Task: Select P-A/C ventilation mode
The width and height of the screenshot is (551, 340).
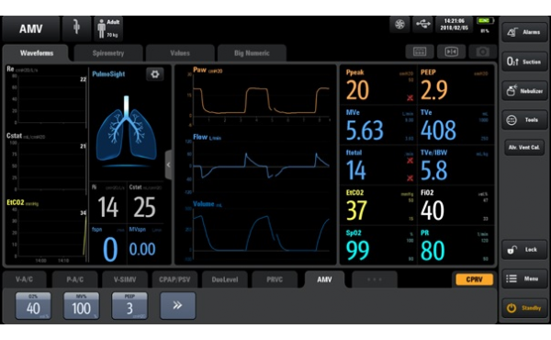Action: point(75,279)
